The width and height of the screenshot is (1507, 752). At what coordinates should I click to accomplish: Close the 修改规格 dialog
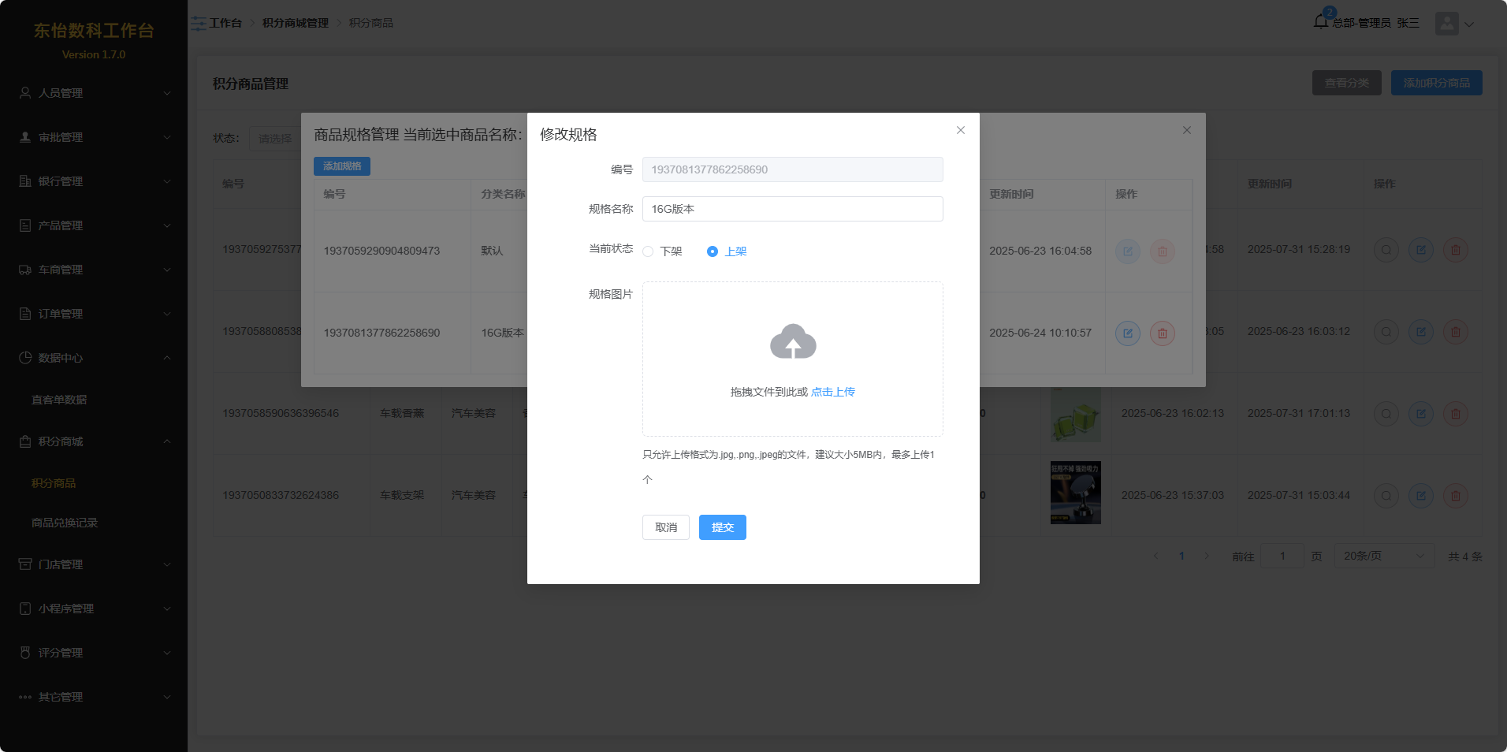coord(960,131)
